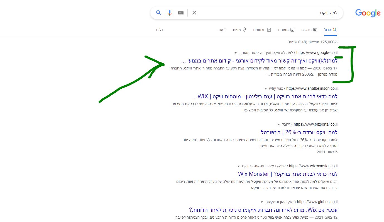Click the https://www.bizportal.co.il URL text
384x222 pixels.
316,124
